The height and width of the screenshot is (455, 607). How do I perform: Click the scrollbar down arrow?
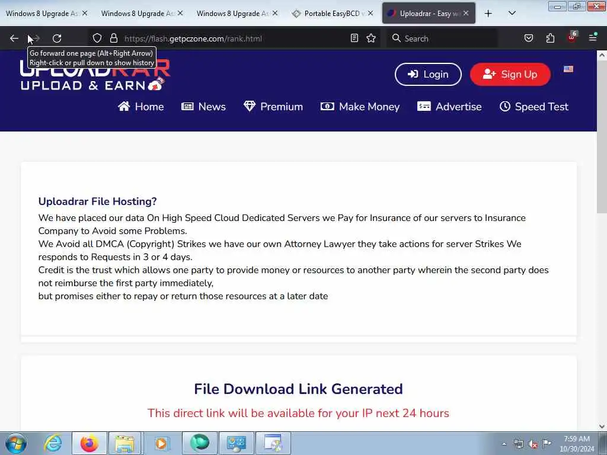tap(602, 427)
